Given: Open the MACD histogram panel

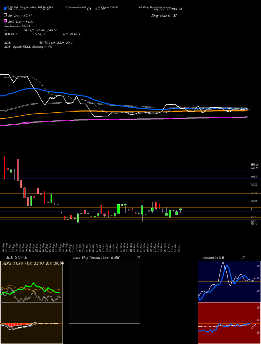Looking at the screenshot, I should [31, 323].
